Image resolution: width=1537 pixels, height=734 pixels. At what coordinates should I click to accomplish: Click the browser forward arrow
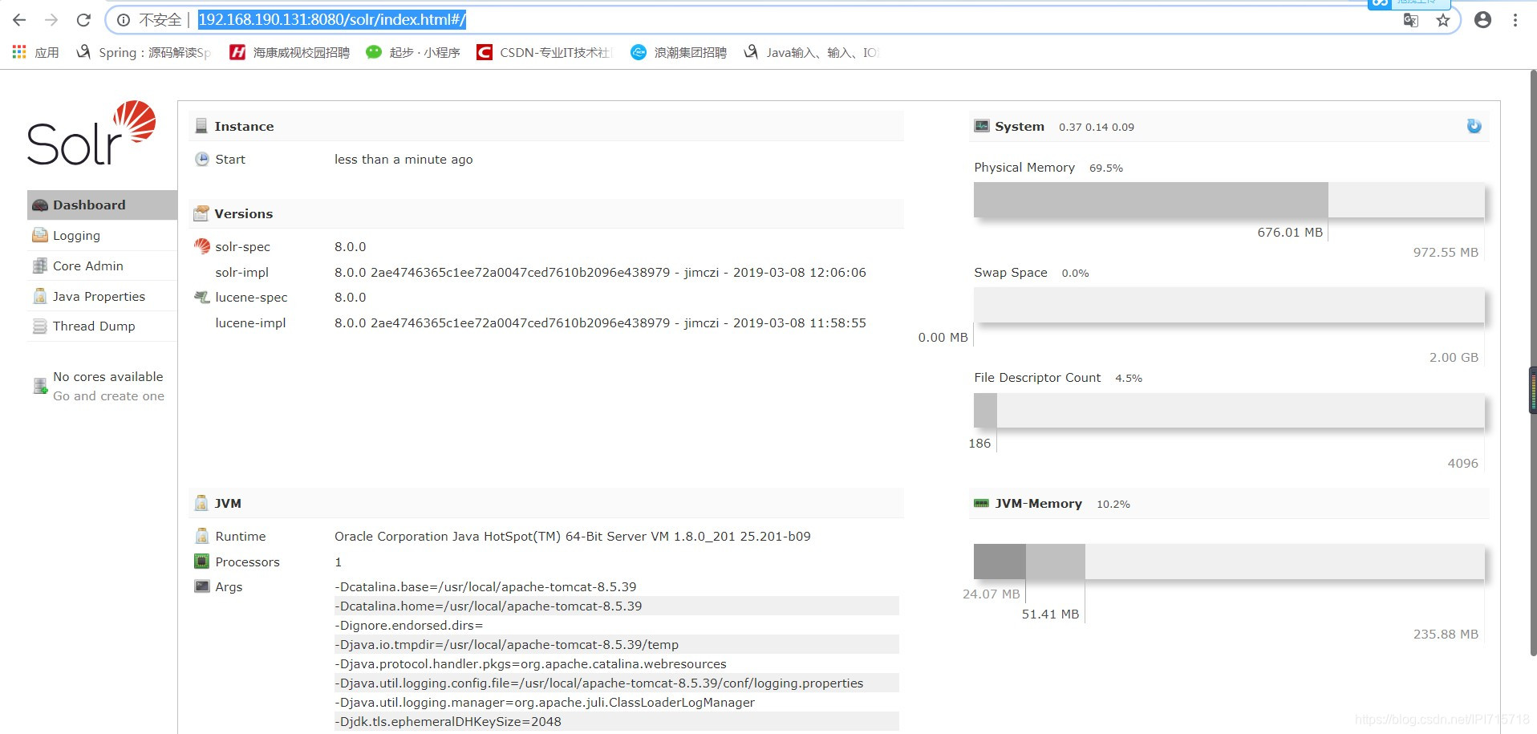click(51, 20)
